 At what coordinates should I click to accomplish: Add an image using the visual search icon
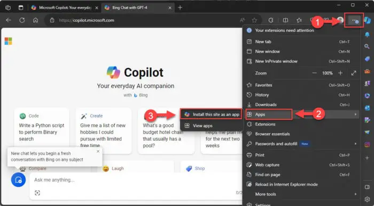[x=37, y=193]
